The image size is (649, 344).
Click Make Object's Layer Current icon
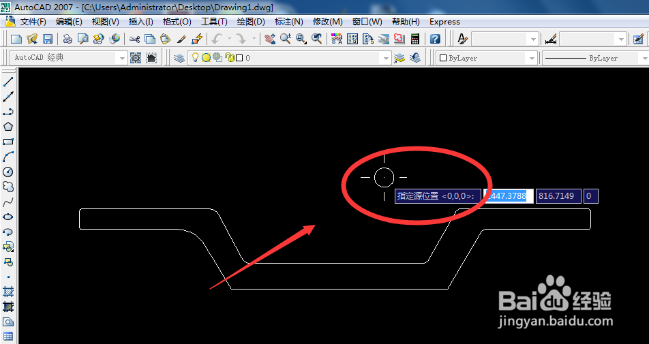pos(399,58)
